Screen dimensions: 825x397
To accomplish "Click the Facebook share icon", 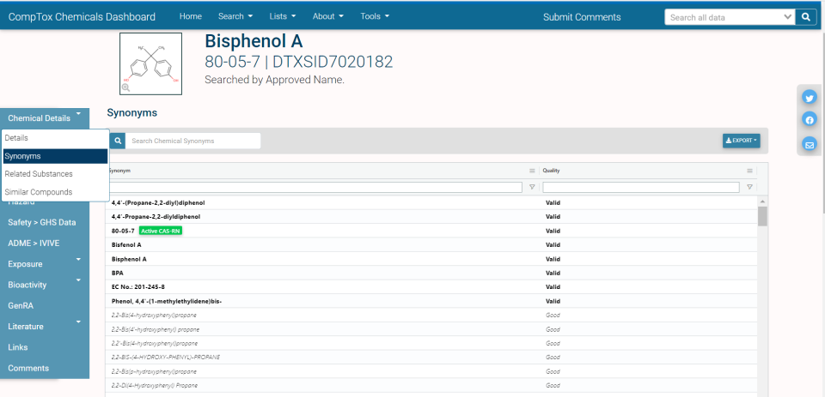I will (x=809, y=120).
